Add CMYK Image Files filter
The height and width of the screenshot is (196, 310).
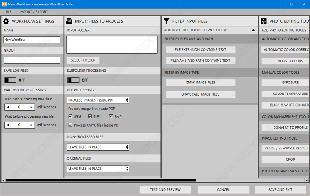coord(201,82)
